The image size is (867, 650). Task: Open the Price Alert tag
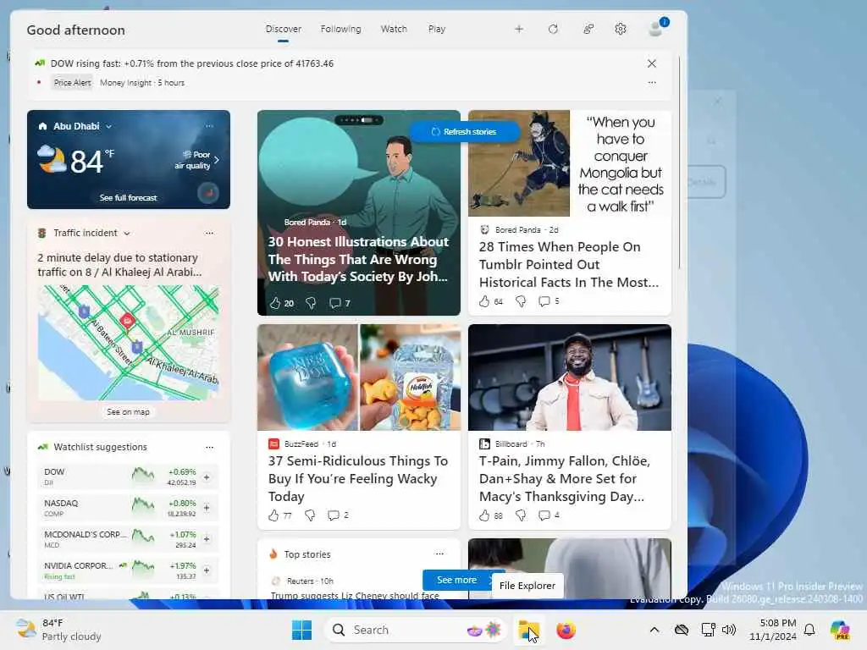click(x=73, y=83)
